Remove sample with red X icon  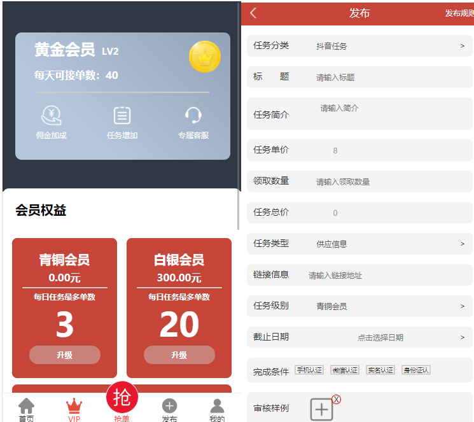tap(337, 399)
